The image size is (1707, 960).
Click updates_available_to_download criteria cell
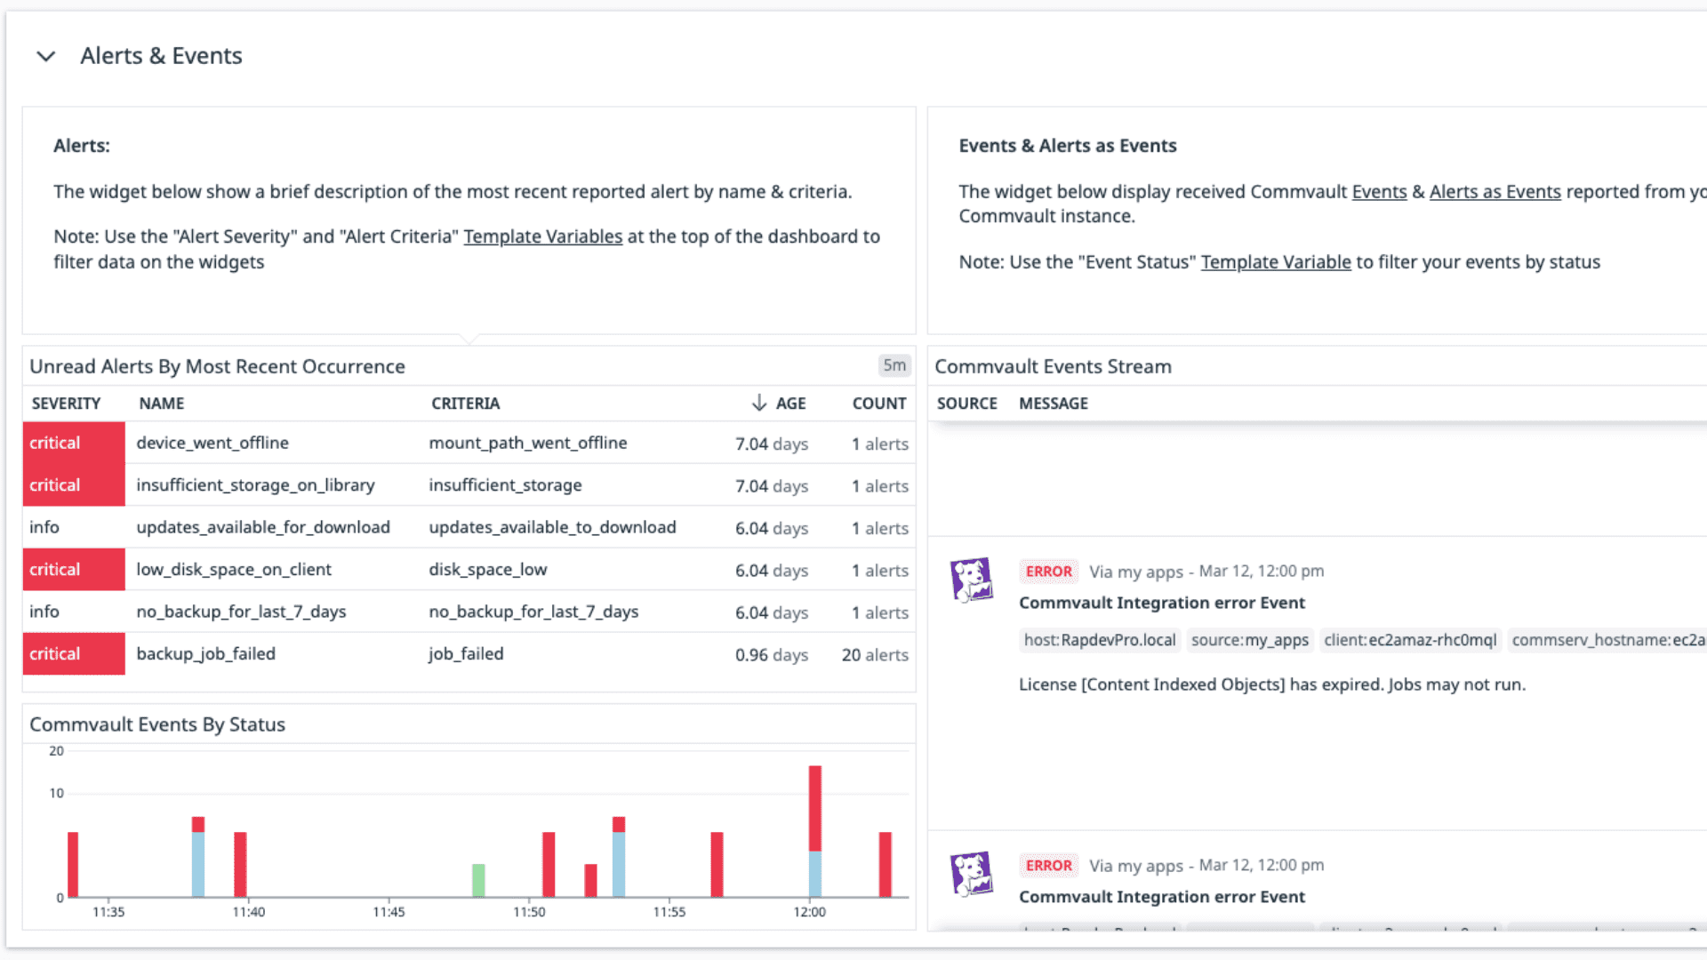point(552,527)
